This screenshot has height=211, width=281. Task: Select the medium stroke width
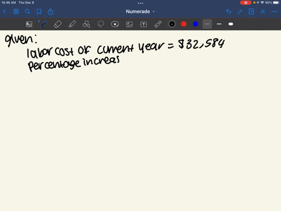219,24
